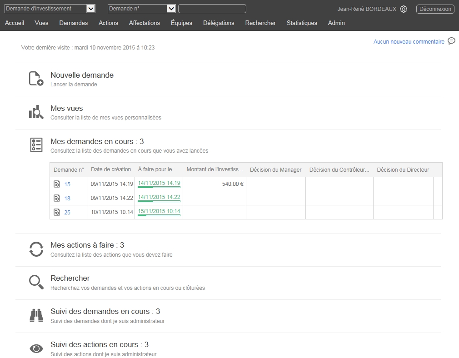
Task: Open Mes vues chart magnifier icon
Action: pyautogui.click(x=36, y=112)
